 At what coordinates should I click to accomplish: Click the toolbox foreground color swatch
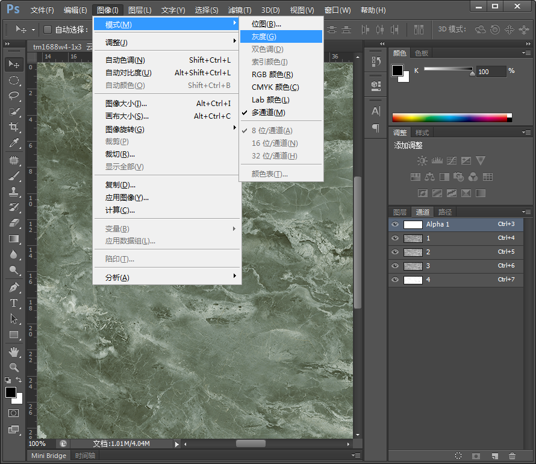pos(11,392)
